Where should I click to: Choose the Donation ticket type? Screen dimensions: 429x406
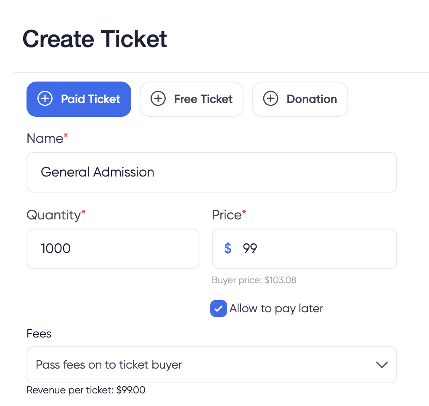click(x=300, y=99)
